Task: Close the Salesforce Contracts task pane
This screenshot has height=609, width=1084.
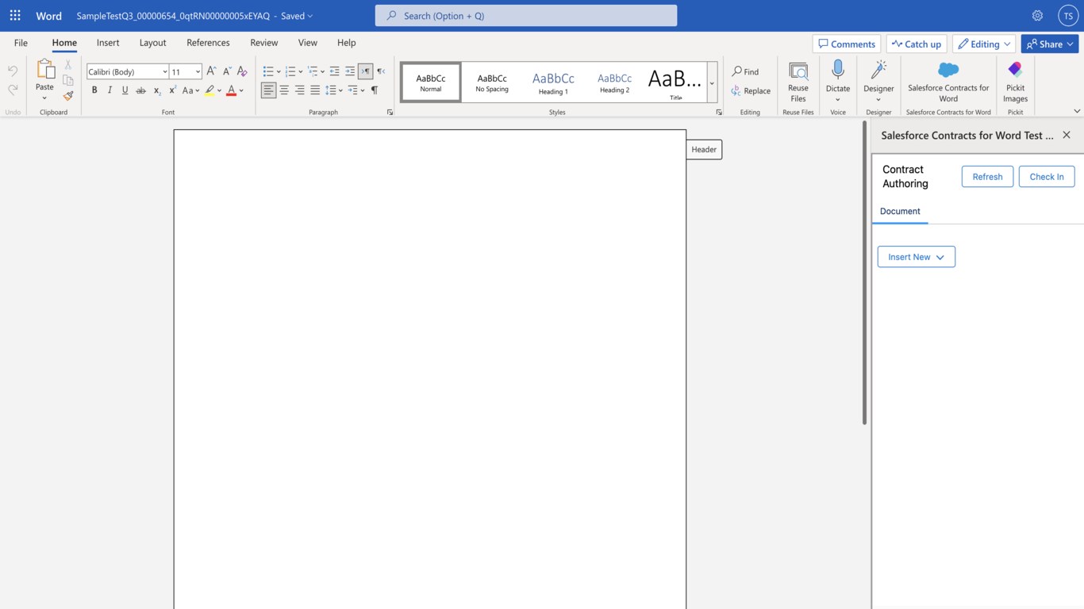Action: coord(1067,135)
